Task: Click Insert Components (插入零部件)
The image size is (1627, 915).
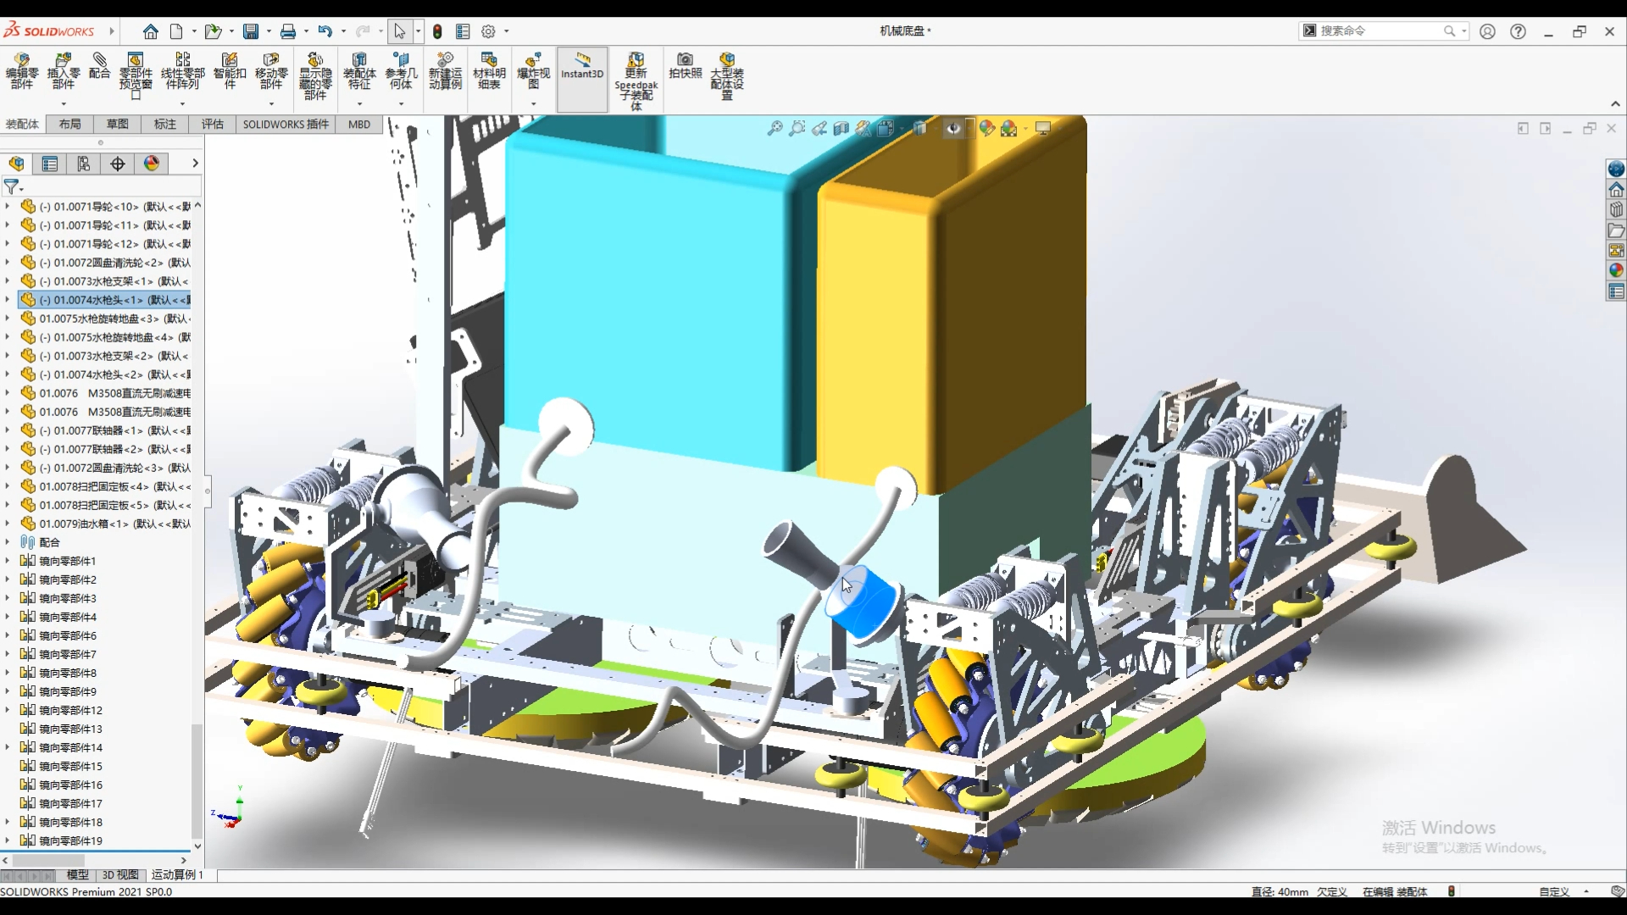Action: click(x=64, y=70)
